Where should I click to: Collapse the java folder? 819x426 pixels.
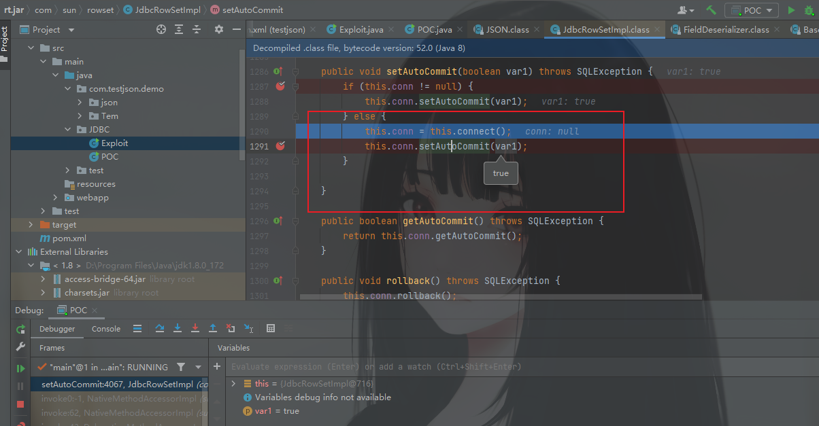55,75
